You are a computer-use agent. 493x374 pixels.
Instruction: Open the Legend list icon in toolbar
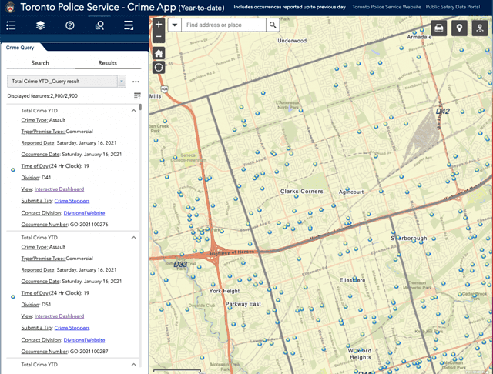coord(11,25)
